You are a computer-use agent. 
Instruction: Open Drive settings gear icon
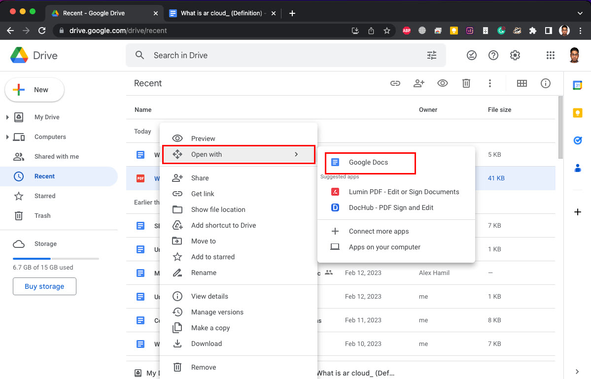[x=515, y=55]
